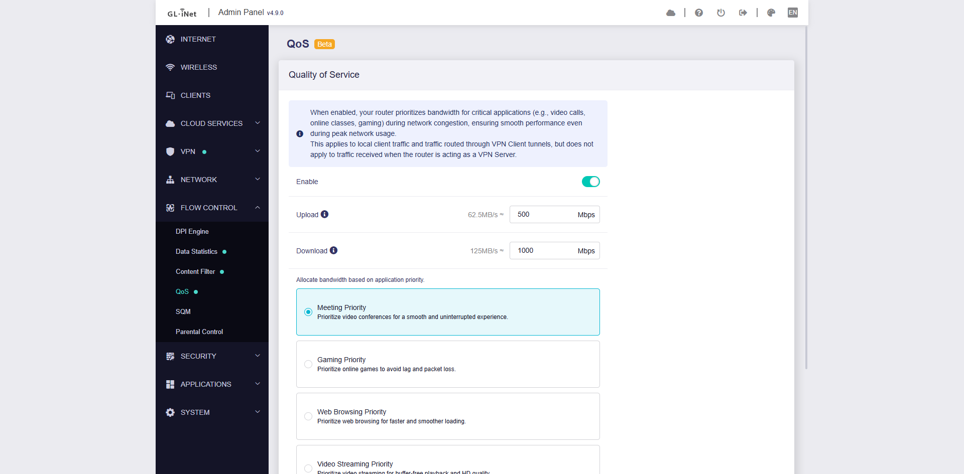The width and height of the screenshot is (964, 474).
Task: Select Meeting Priority radio button
Action: pos(308,312)
